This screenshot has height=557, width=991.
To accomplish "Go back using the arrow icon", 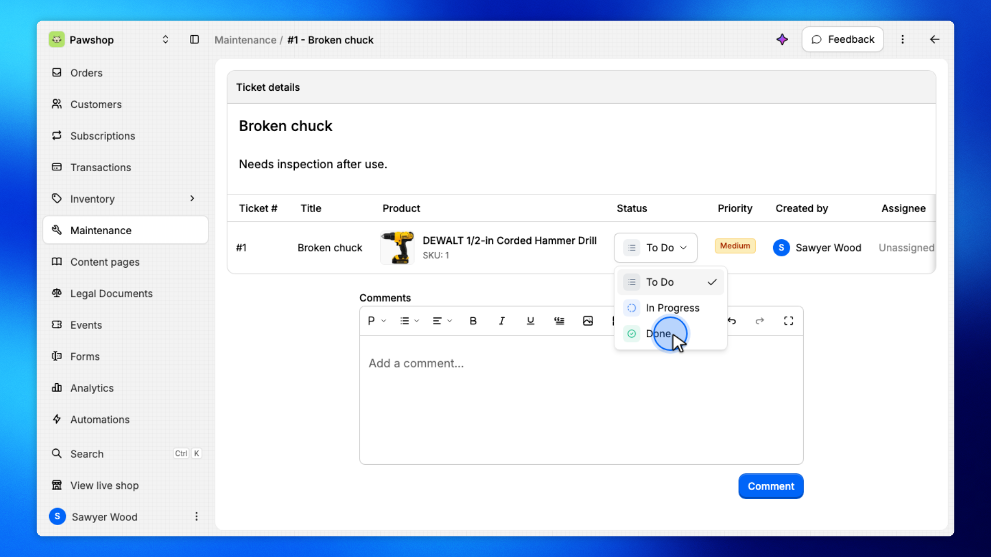I will point(935,40).
